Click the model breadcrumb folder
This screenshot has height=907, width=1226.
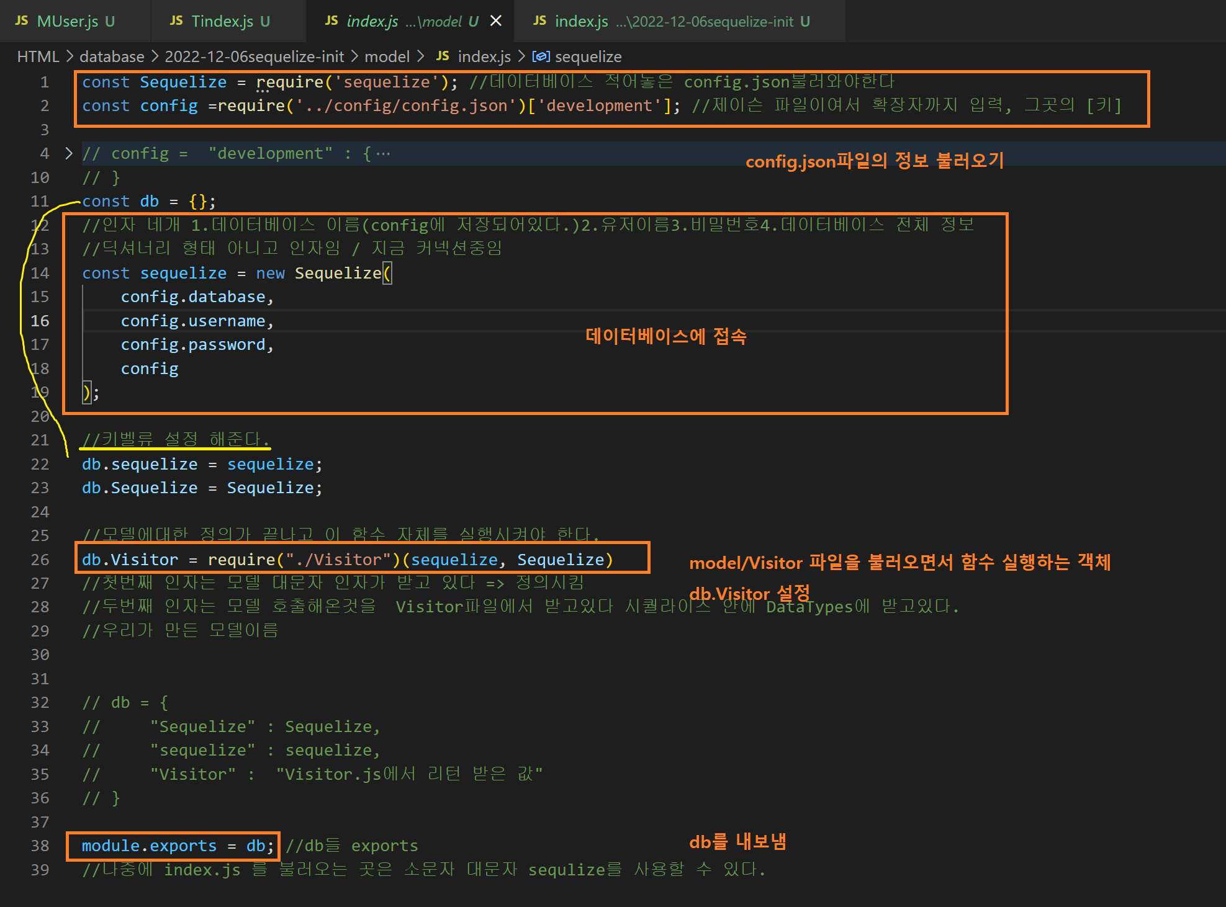click(x=387, y=56)
